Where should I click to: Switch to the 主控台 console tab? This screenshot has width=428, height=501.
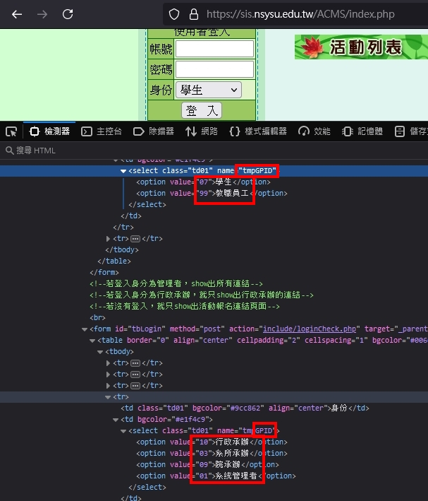point(102,131)
